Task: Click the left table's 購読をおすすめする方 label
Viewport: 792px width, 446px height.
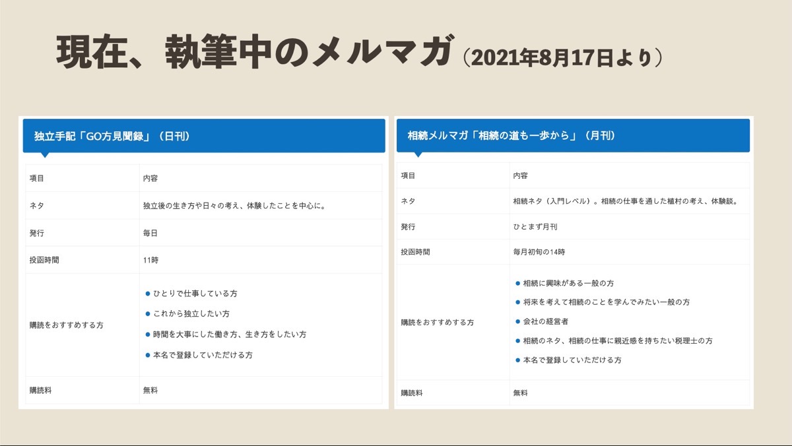Action: pyautogui.click(x=67, y=325)
